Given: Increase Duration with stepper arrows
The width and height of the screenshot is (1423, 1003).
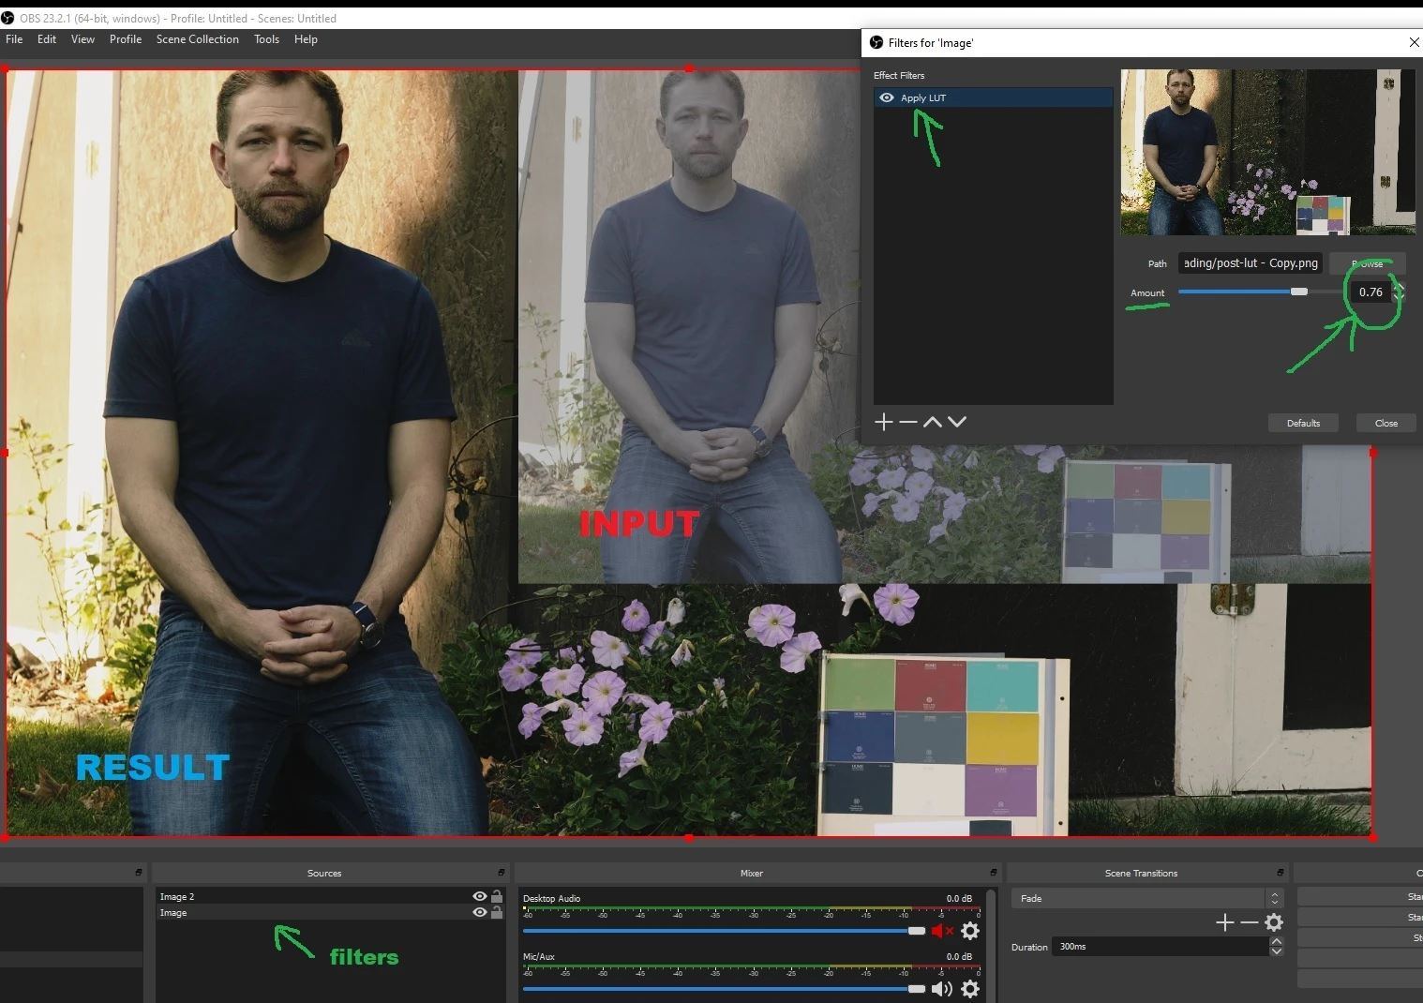Looking at the screenshot, I should pos(1276,941).
